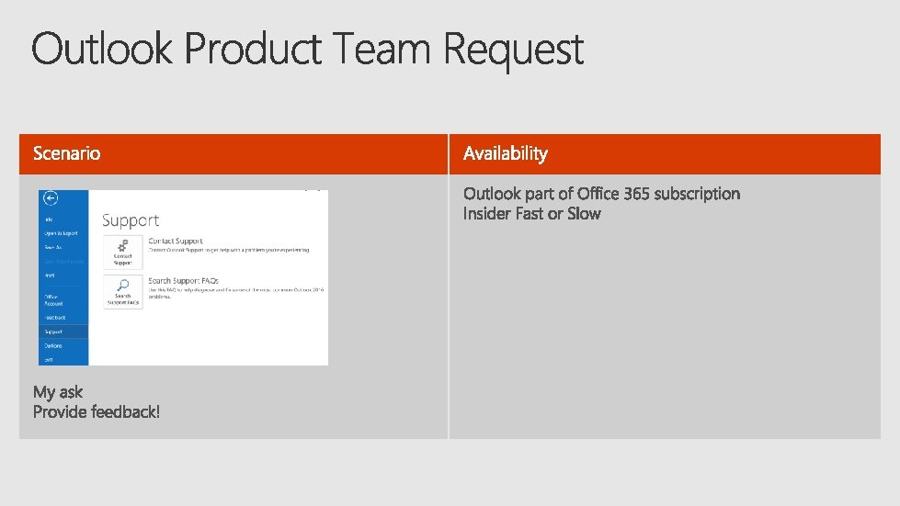Click the Scenario column header
This screenshot has width=900, height=506.
[233, 153]
